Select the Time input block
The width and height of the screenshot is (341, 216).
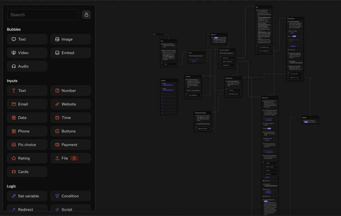click(x=71, y=118)
